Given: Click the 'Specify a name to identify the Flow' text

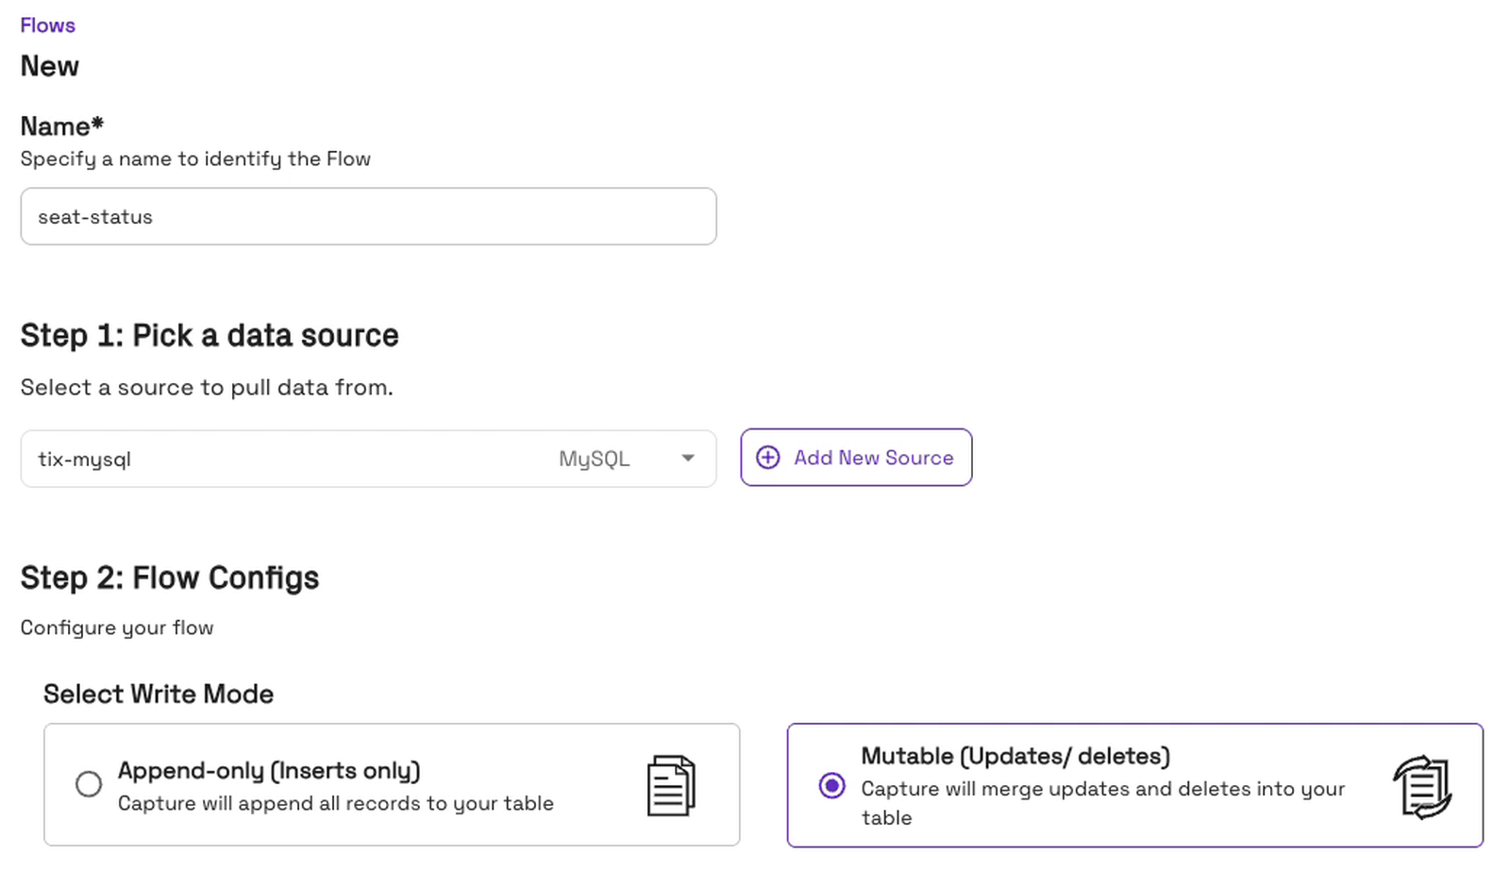Looking at the screenshot, I should point(195,159).
